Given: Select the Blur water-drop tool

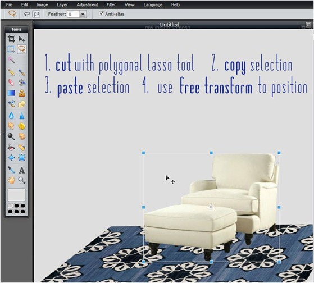Looking at the screenshot, I should pos(11,116).
